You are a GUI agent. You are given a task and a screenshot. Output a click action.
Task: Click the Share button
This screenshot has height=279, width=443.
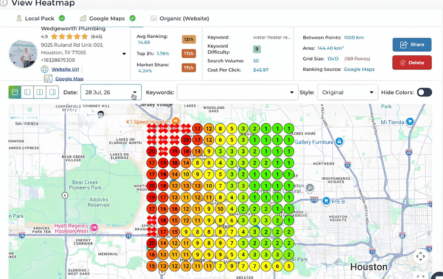coord(412,45)
